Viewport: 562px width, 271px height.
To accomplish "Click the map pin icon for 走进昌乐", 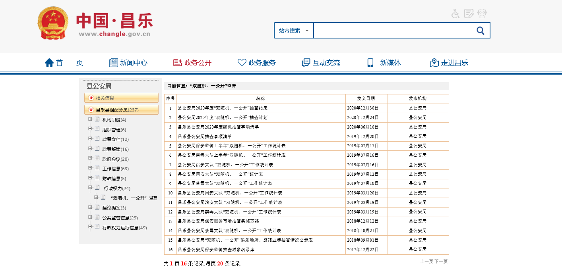I will coord(434,63).
